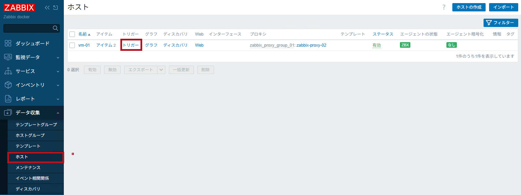Click the エージェントの状態 column header text
The width and height of the screenshot is (521, 195).
coord(419,34)
